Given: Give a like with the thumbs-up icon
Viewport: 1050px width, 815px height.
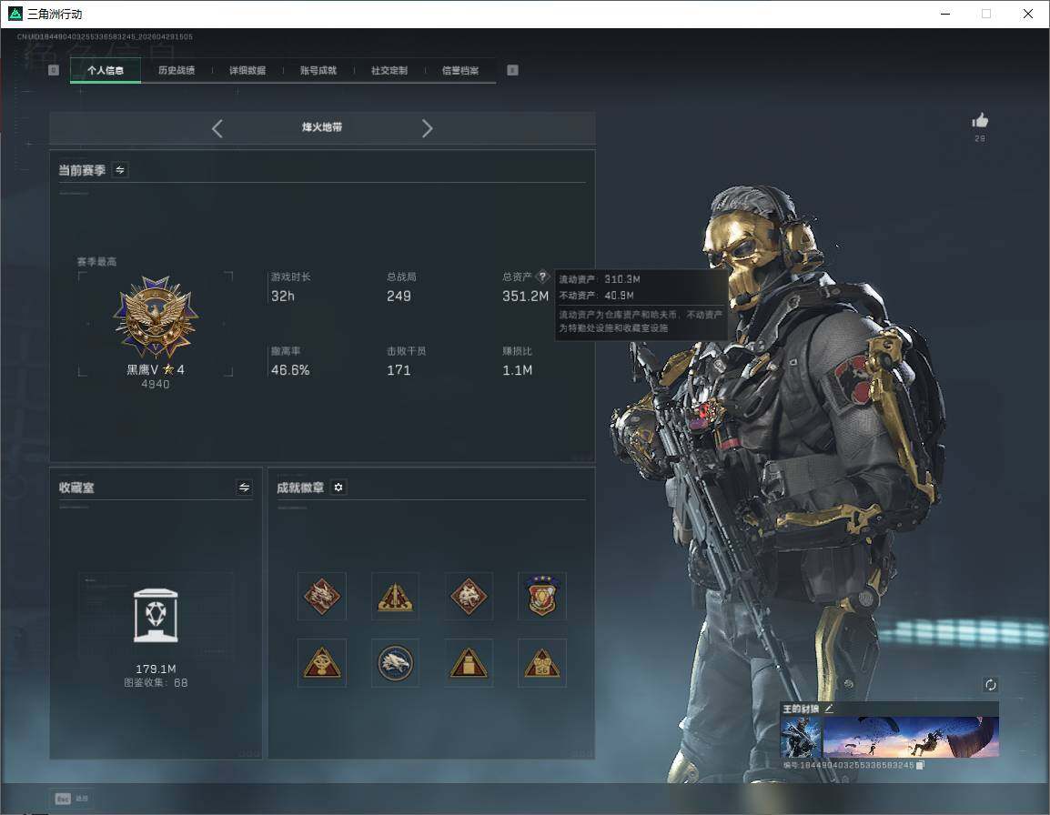Looking at the screenshot, I should (x=980, y=121).
